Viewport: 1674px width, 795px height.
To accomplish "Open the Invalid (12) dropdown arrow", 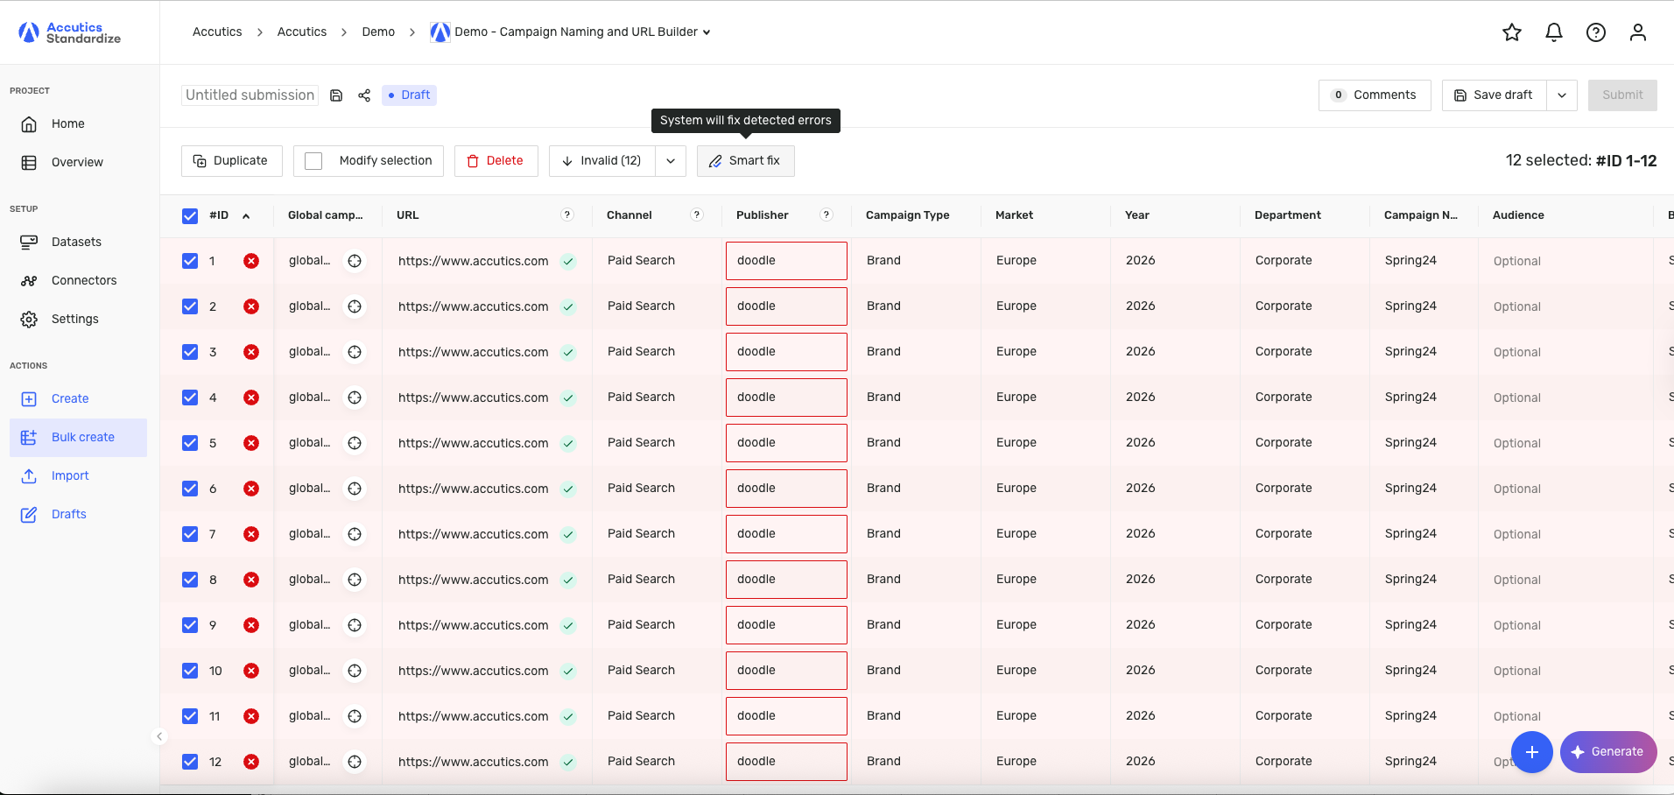I will [x=671, y=161].
